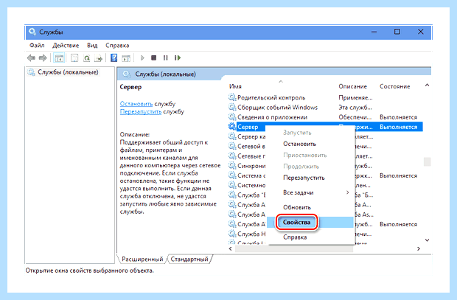Click the Restart service toolbar icon
This screenshot has width=457, height=300.
point(178,57)
